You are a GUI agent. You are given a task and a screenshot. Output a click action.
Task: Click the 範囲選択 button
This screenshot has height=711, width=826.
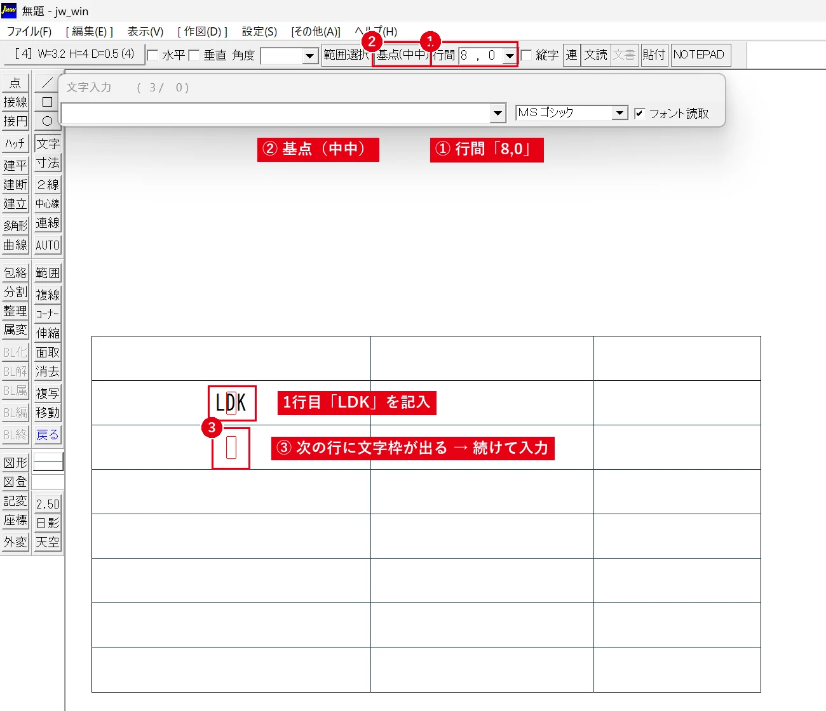click(x=346, y=55)
